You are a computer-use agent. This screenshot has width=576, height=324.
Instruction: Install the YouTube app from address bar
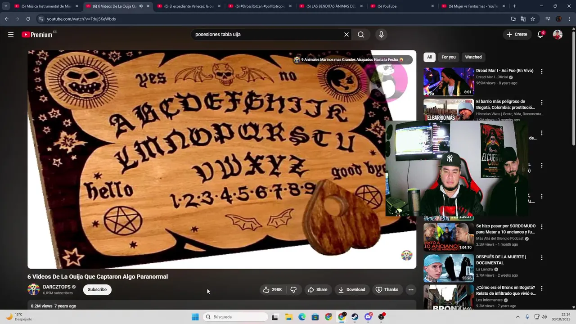click(x=513, y=19)
